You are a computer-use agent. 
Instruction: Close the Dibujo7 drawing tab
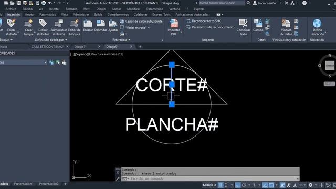click(x=99, y=47)
